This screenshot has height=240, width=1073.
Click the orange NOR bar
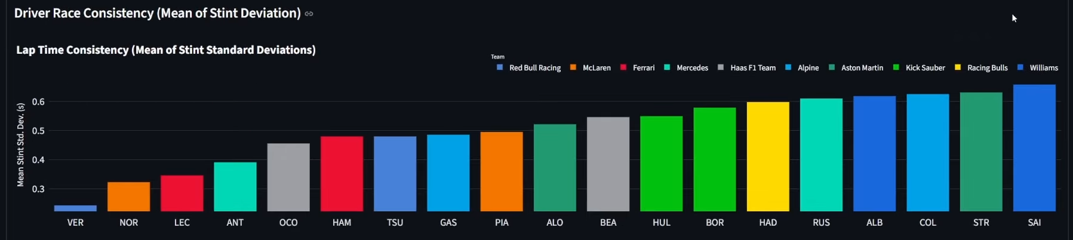[x=128, y=196]
